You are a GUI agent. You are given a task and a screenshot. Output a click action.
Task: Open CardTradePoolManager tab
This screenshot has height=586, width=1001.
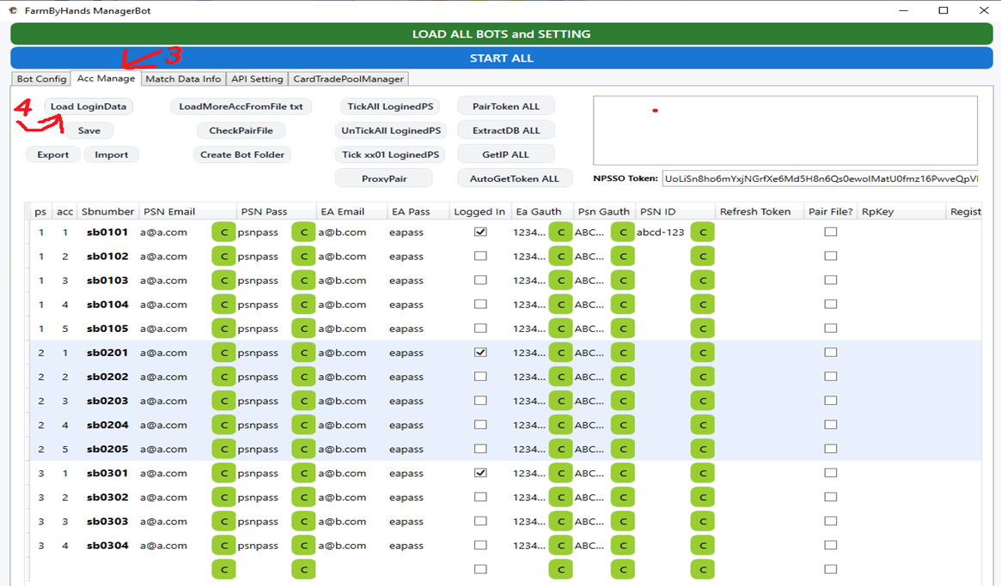pyautogui.click(x=348, y=79)
